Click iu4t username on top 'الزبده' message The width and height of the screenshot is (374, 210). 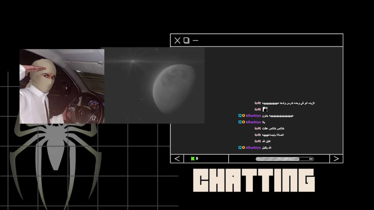coord(258,103)
